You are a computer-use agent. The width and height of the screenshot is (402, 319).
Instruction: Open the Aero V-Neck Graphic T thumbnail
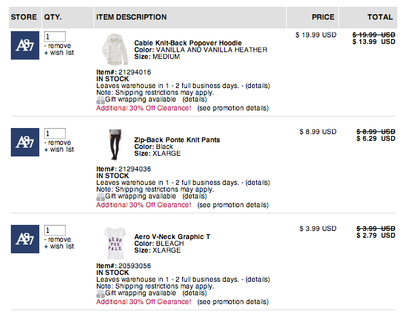tap(115, 243)
